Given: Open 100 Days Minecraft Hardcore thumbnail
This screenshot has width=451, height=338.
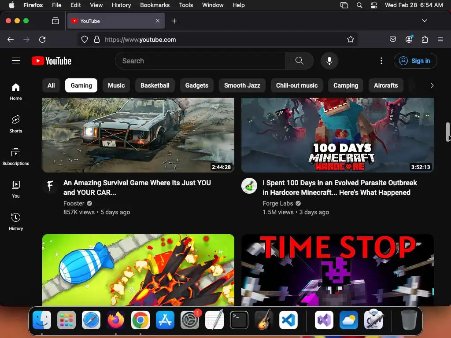Looking at the screenshot, I should click(x=337, y=135).
